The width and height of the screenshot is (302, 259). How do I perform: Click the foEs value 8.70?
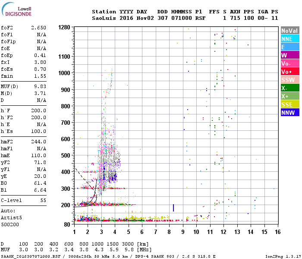tap(40, 69)
